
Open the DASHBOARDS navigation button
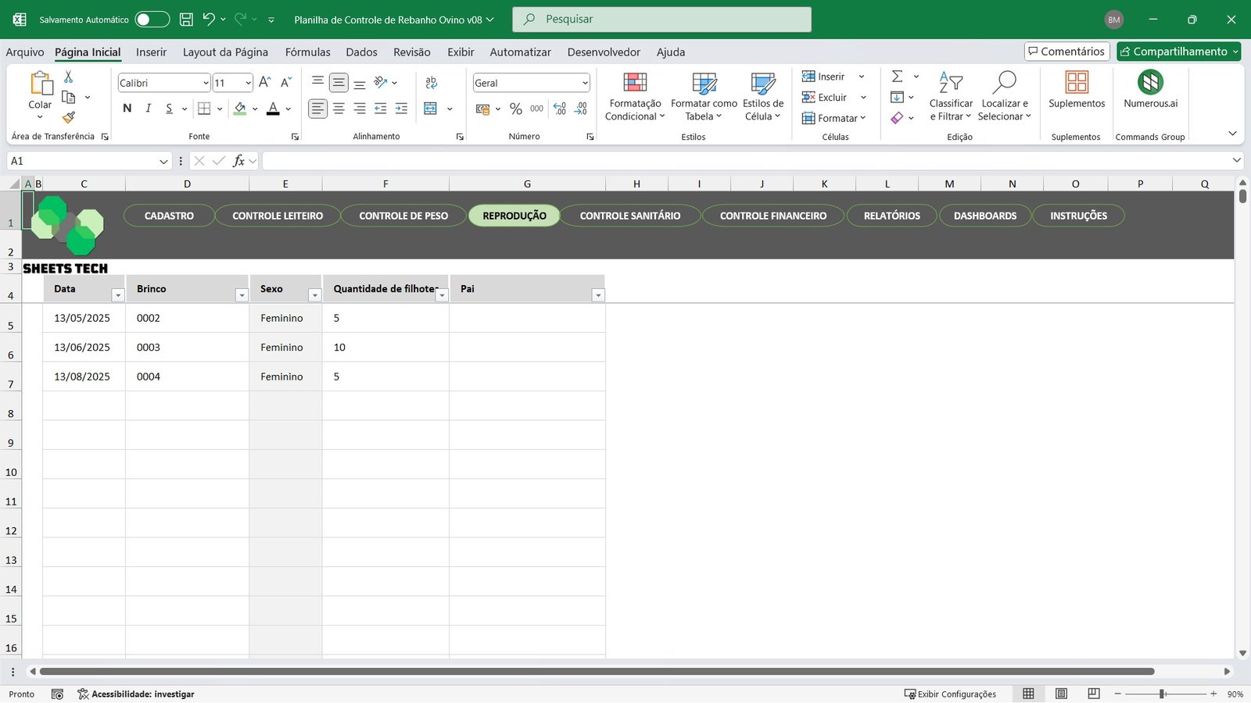tap(985, 216)
